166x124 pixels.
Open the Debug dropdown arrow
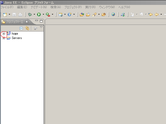tap(34, 14)
